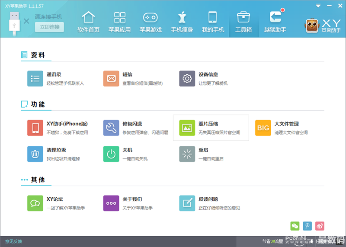
Task: Click the 关机 power icon
Action: tap(111, 154)
